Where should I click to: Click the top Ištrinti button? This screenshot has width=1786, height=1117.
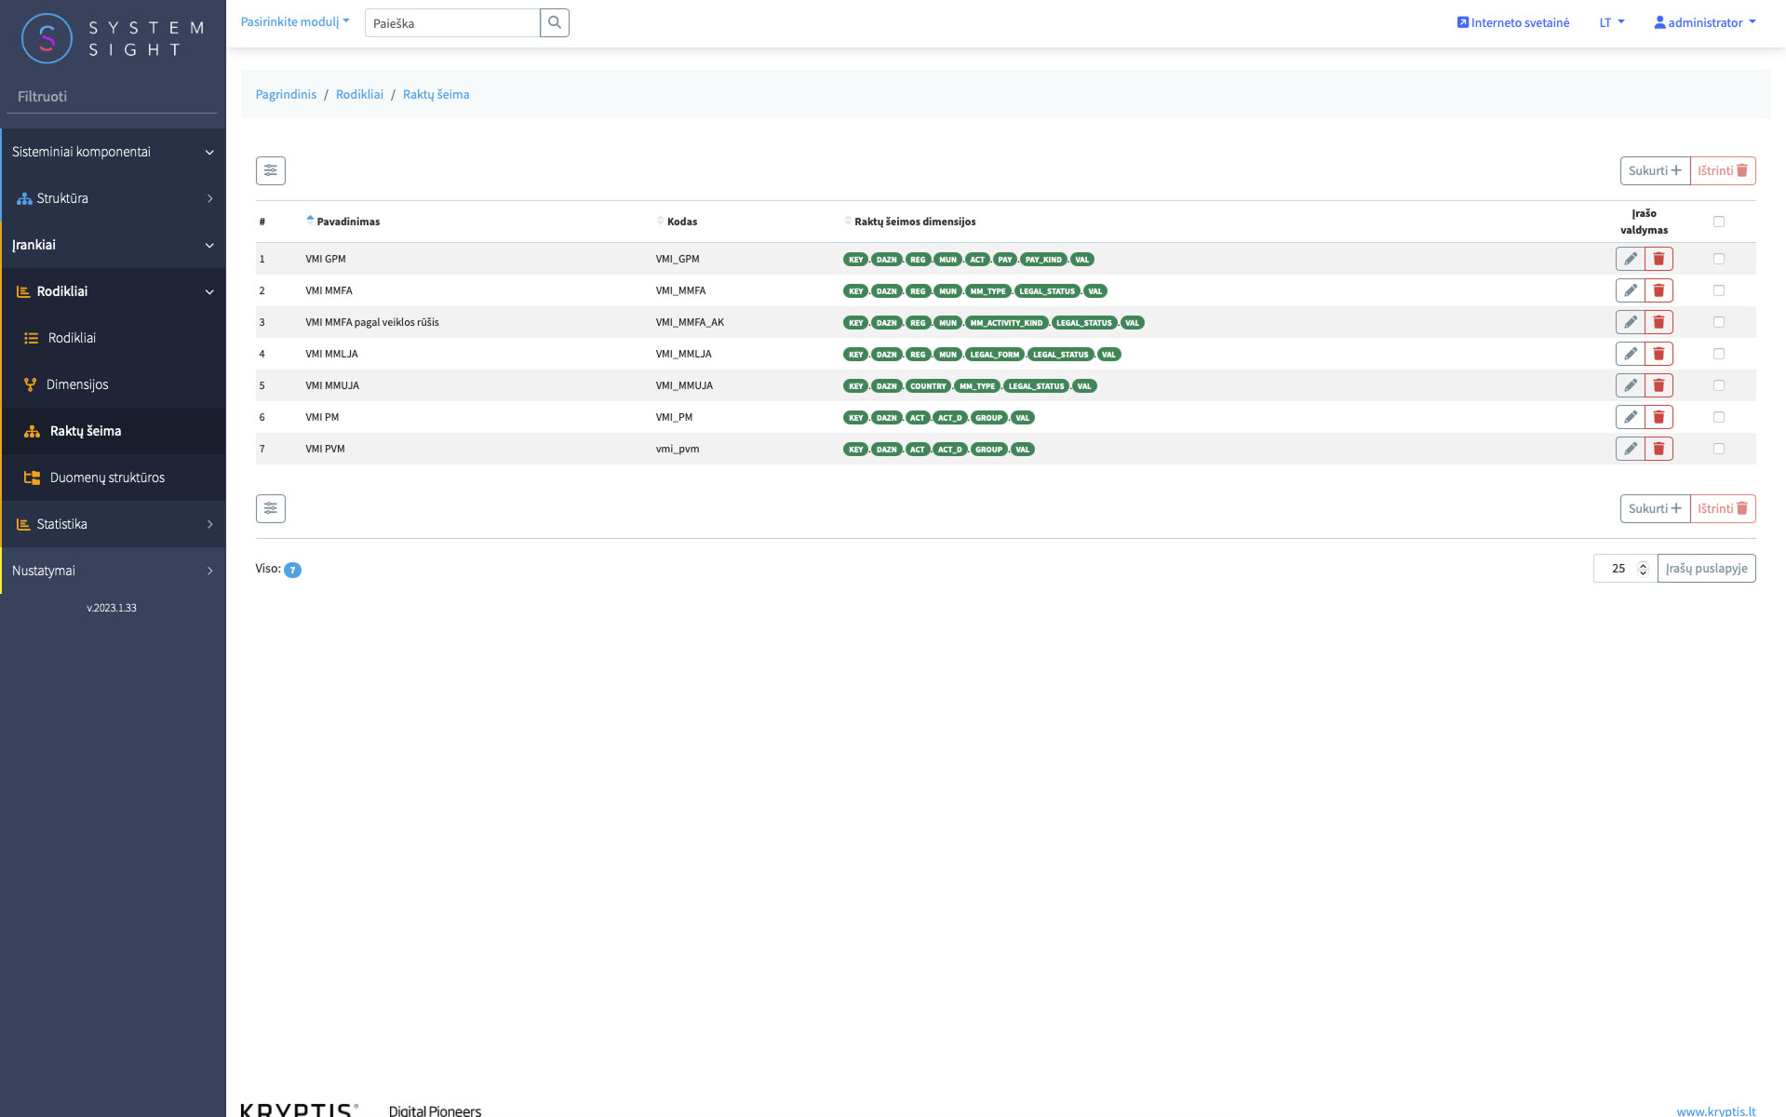pyautogui.click(x=1723, y=170)
